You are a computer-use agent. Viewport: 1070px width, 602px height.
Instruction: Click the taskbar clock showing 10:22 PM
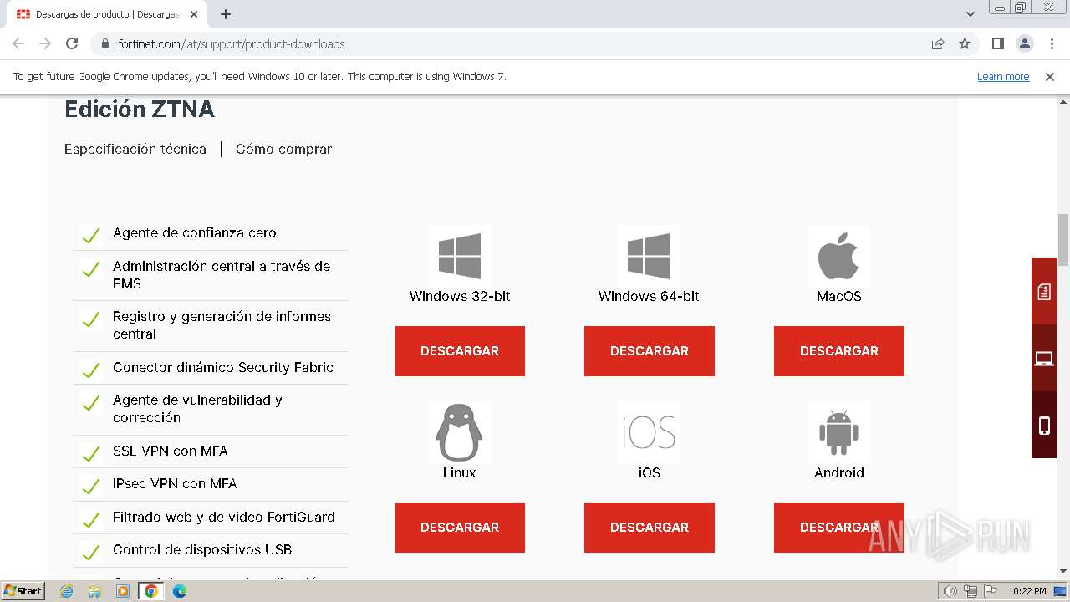pos(1027,591)
